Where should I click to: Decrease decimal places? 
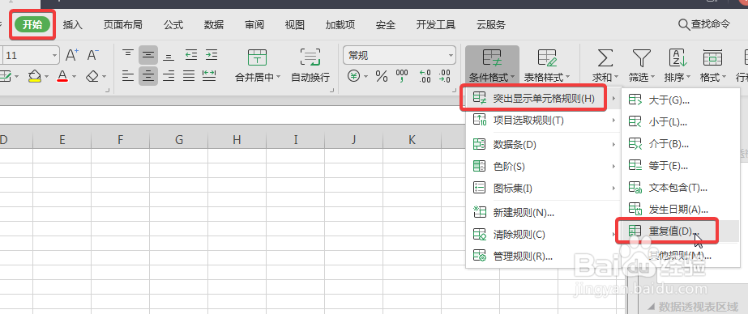click(x=445, y=76)
